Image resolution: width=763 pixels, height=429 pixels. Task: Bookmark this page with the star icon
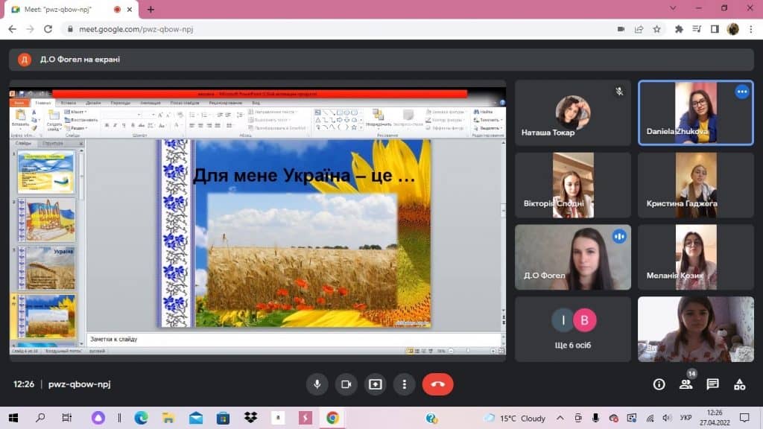[656, 29]
